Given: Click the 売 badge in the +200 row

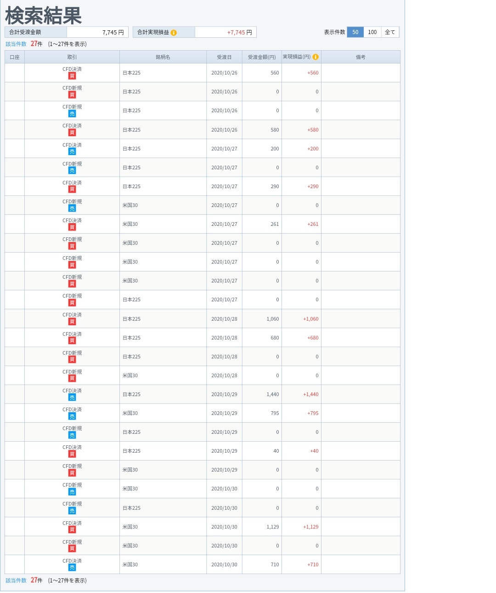Looking at the screenshot, I should pos(72,152).
